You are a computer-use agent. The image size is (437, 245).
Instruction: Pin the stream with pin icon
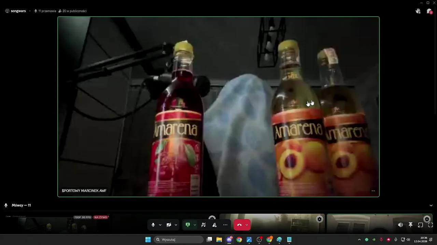[411, 225]
